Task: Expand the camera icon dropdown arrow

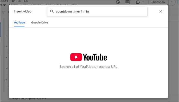Action: click(x=143, y=2)
